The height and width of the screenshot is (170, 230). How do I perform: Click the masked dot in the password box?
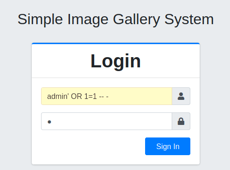coord(49,122)
